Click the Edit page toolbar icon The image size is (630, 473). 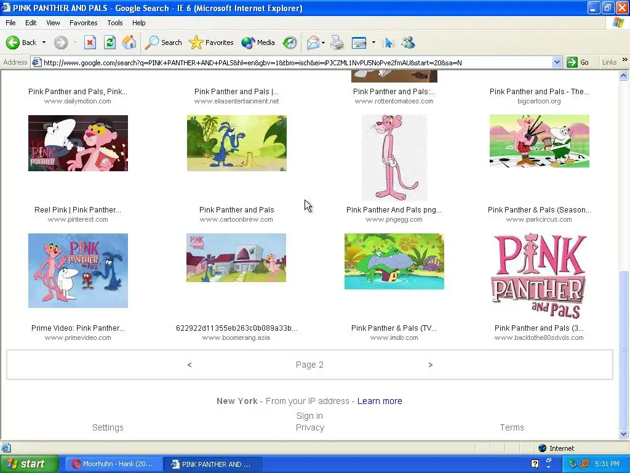(359, 42)
